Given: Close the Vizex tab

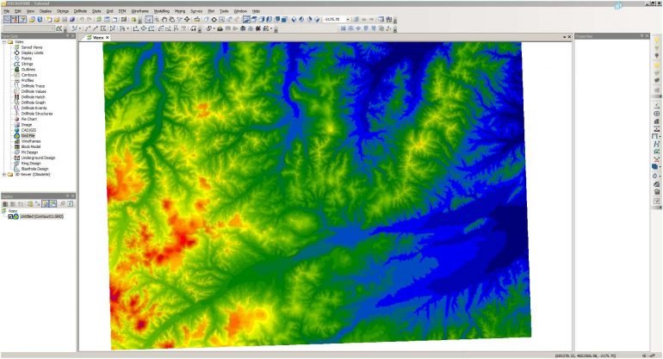Looking at the screenshot, I should click(x=107, y=37).
